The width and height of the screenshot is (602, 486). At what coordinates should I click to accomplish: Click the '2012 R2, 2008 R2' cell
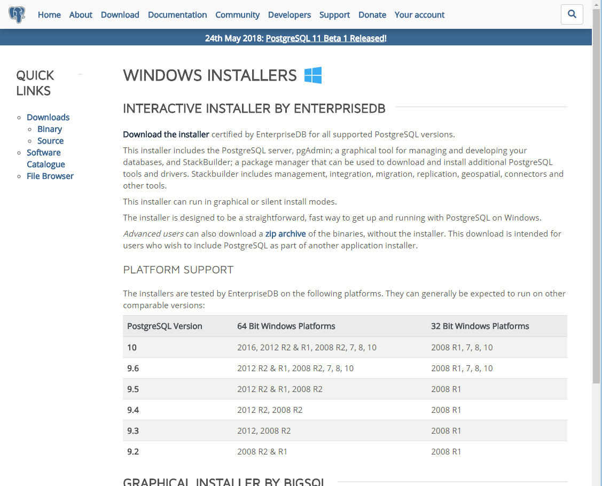click(x=330, y=410)
